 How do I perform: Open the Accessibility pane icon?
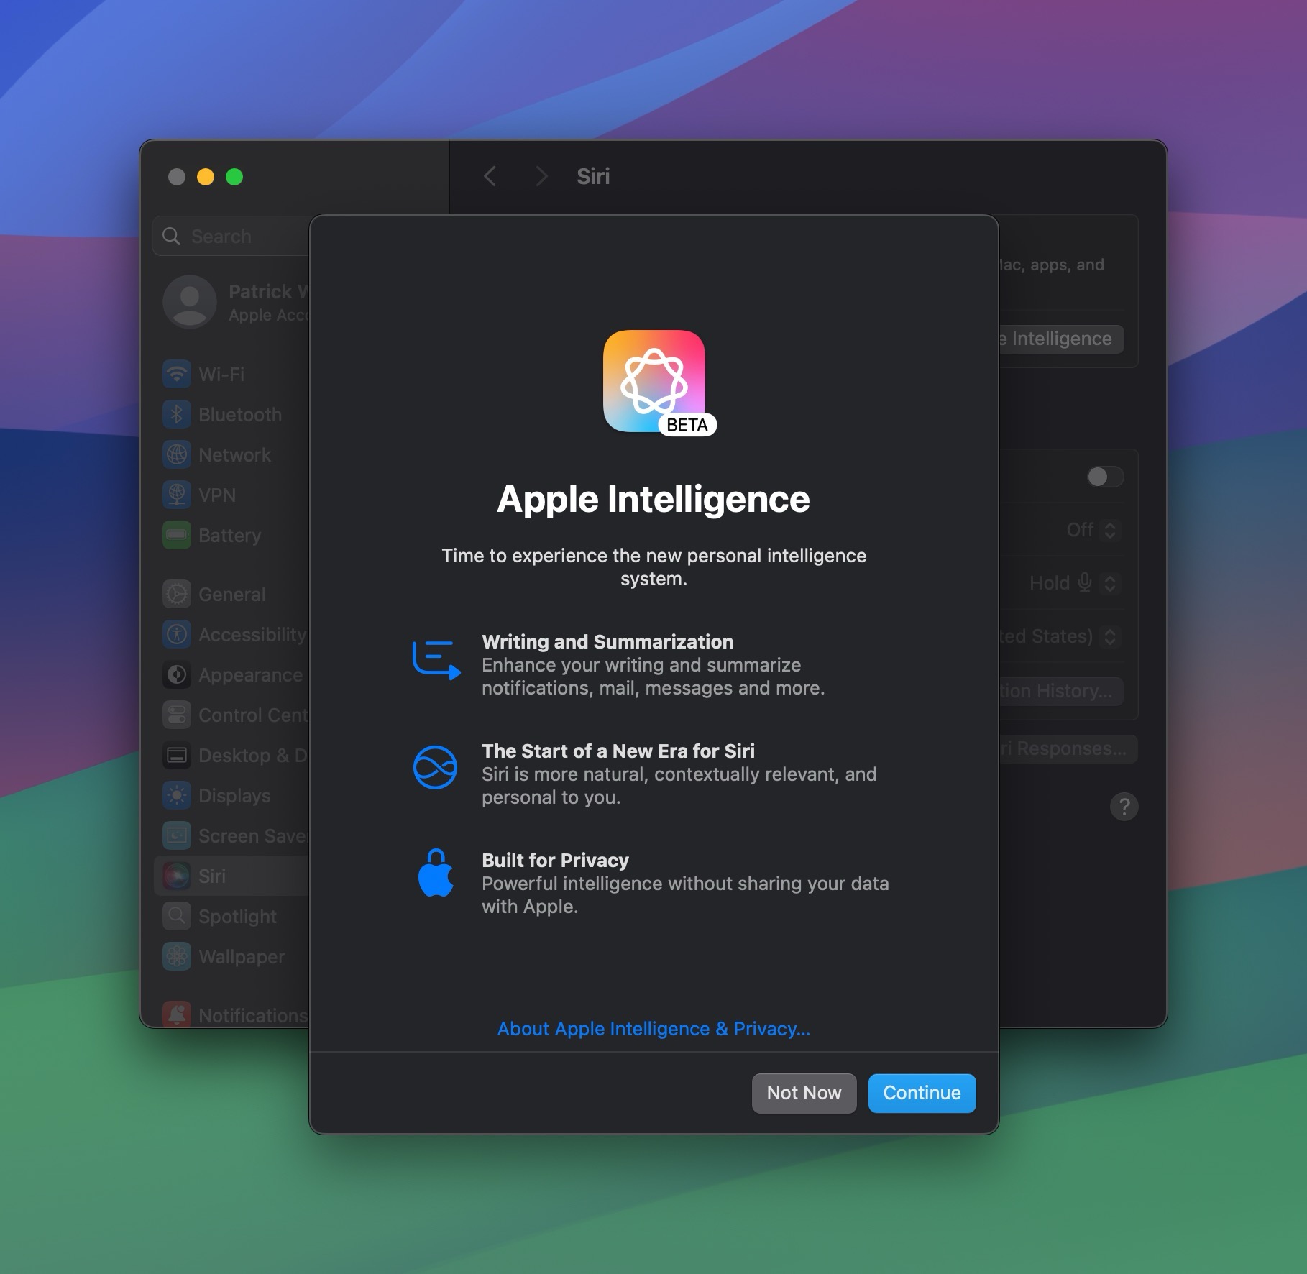tap(177, 634)
